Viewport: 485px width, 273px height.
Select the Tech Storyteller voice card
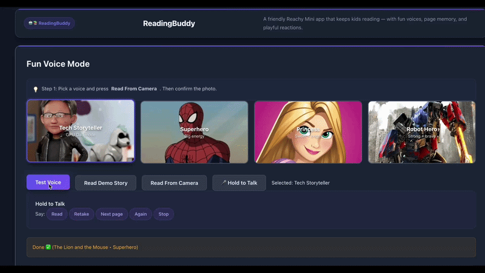tap(81, 131)
